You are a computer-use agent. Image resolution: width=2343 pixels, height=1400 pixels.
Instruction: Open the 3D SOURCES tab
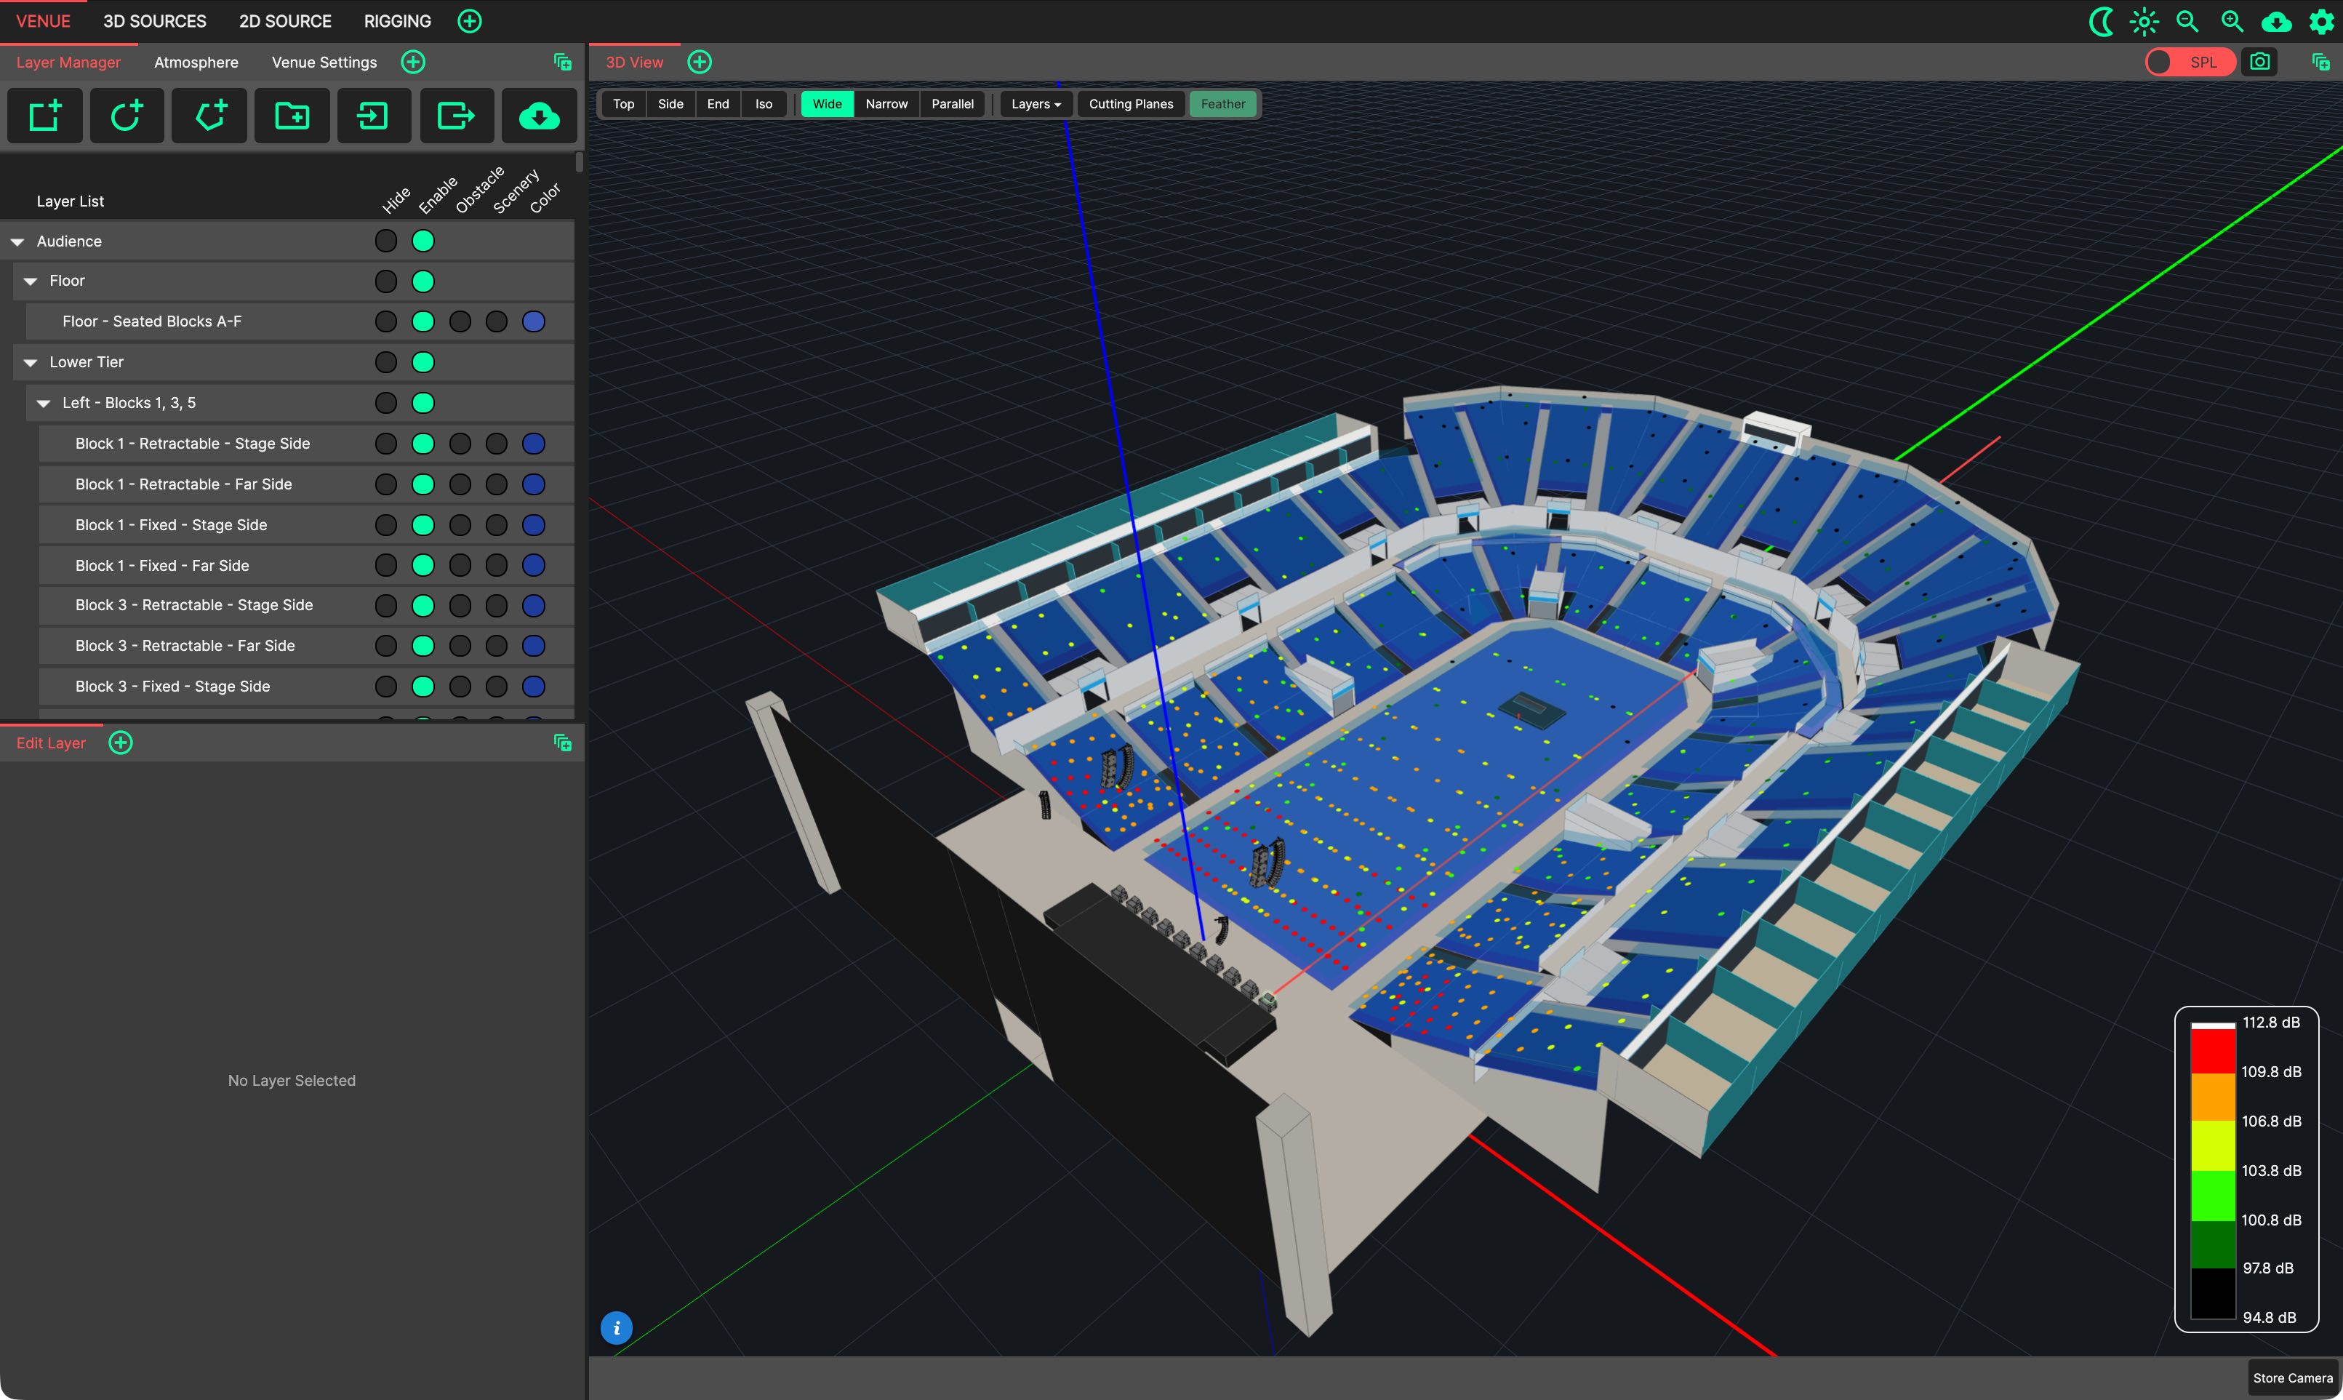(155, 21)
